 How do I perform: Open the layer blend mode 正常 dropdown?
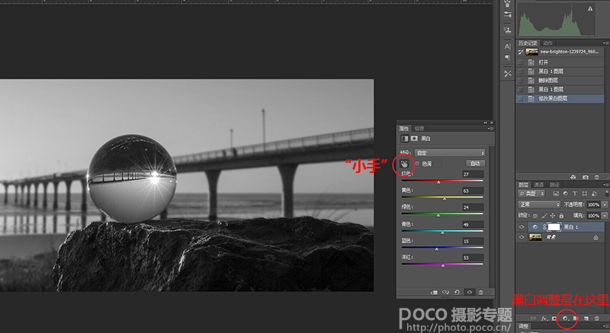click(x=539, y=205)
